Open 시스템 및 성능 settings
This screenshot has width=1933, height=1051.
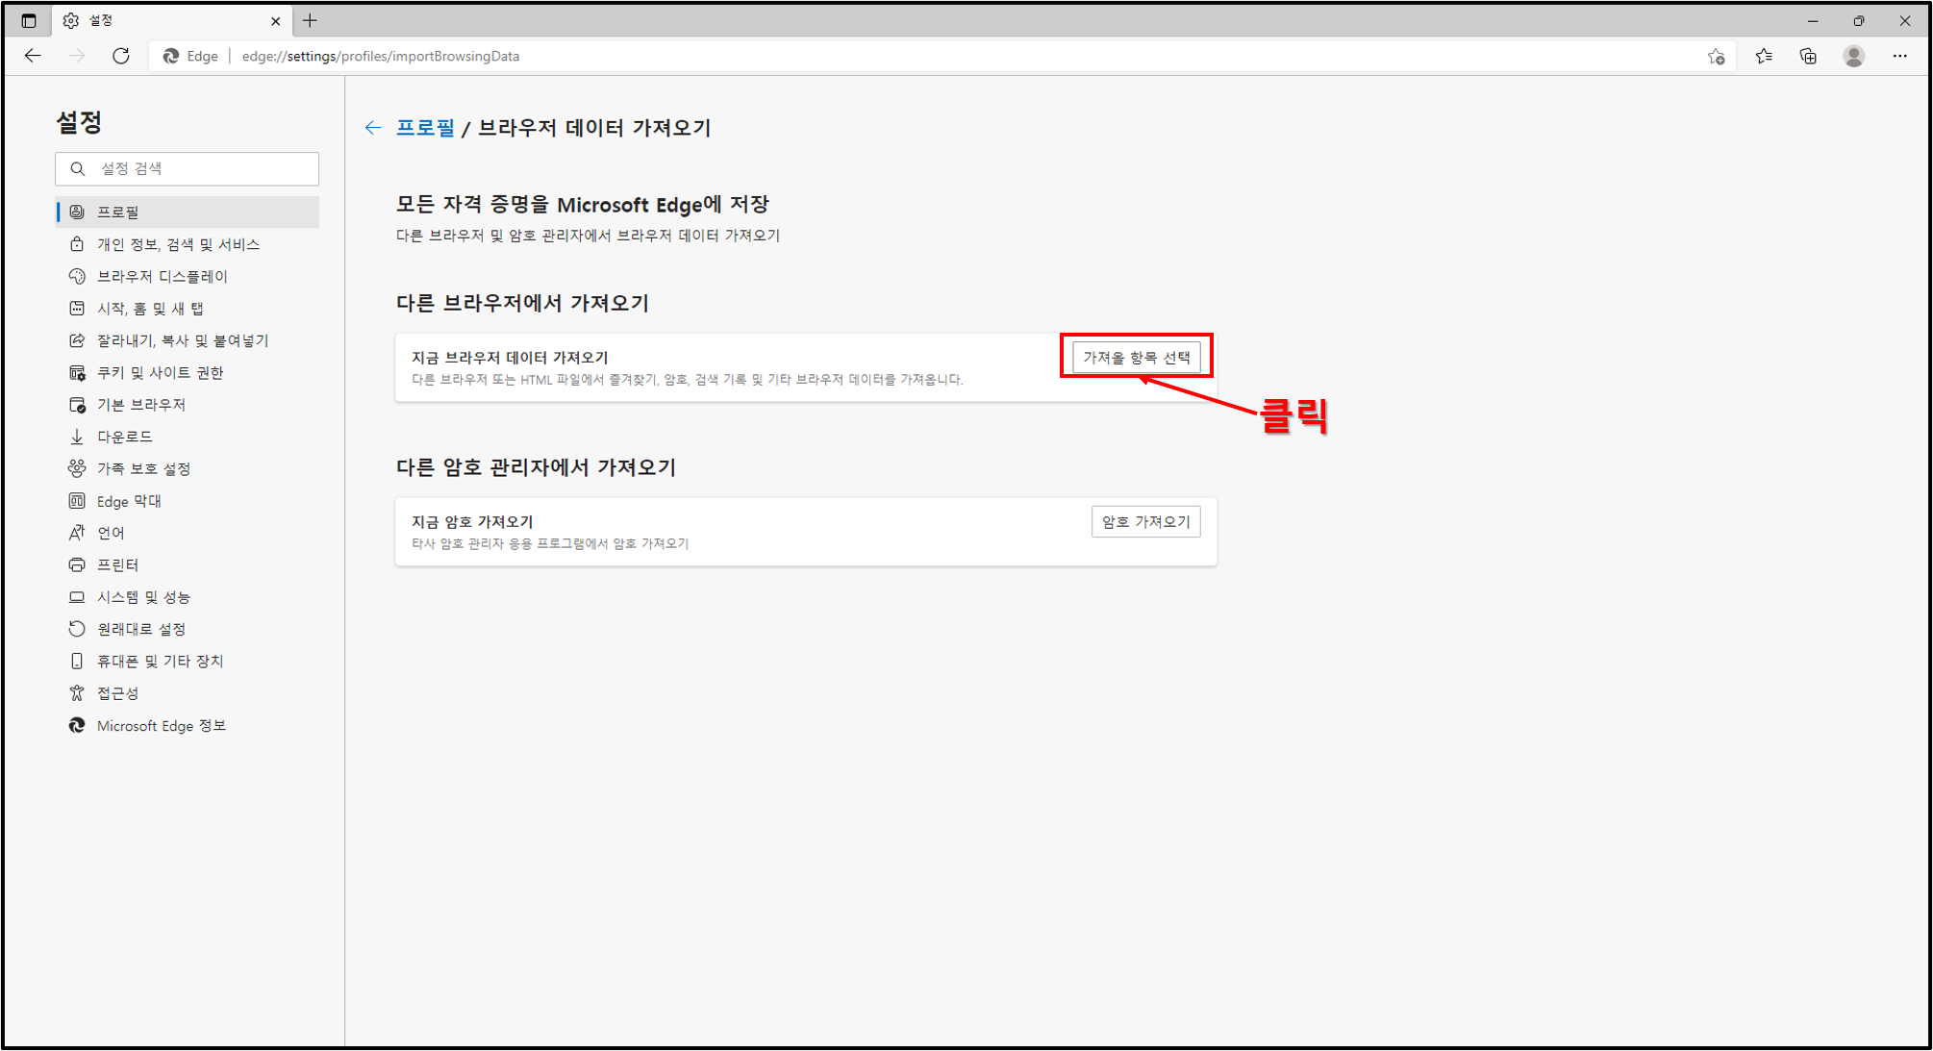coord(188,597)
